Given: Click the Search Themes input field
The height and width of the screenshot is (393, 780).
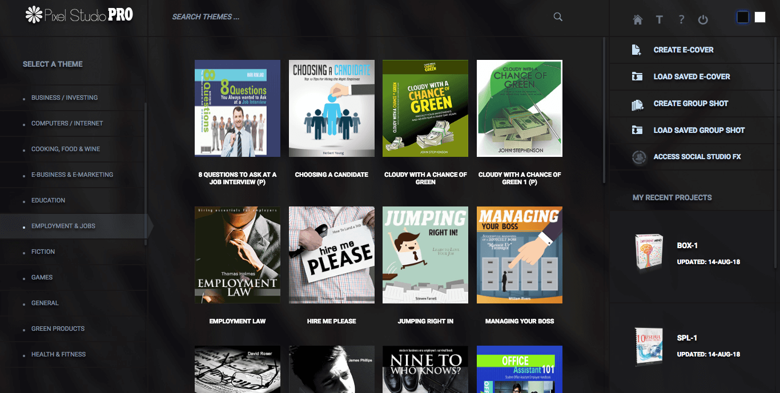Looking at the screenshot, I should pyautogui.click(x=360, y=17).
